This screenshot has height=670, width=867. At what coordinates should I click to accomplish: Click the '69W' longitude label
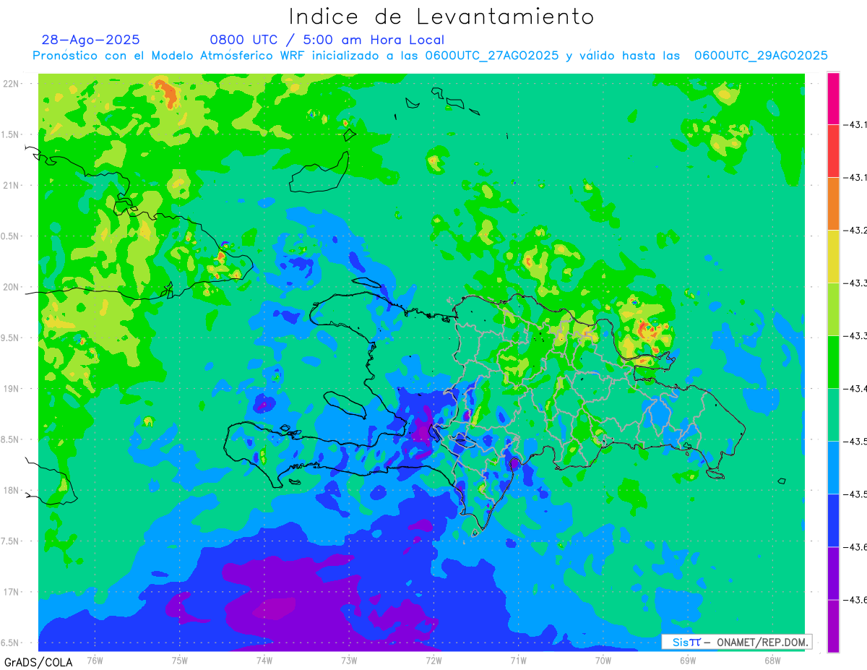[x=687, y=660]
